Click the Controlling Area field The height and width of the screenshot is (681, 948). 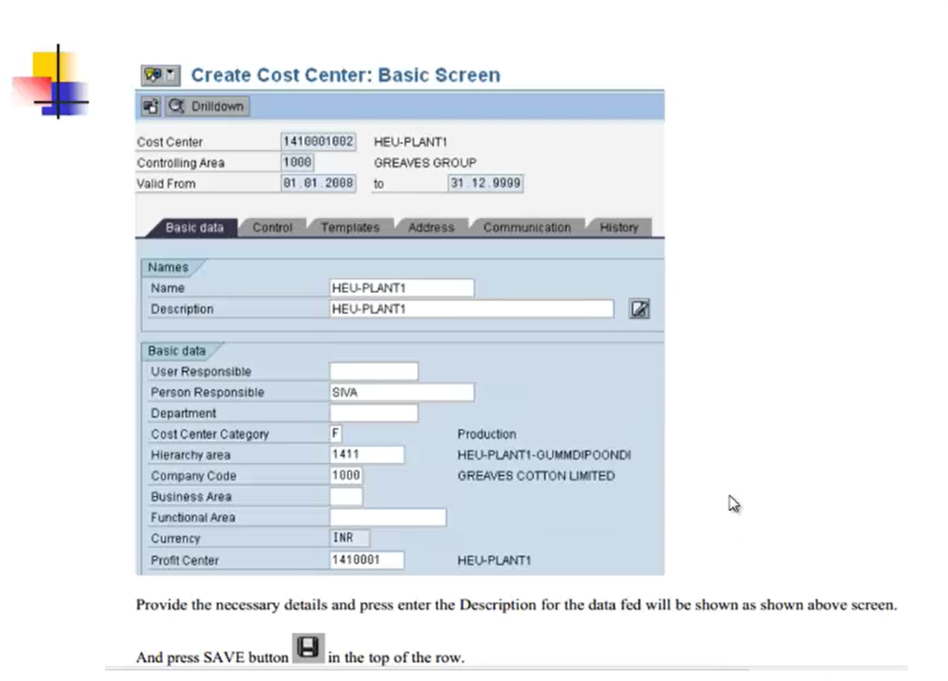point(298,163)
